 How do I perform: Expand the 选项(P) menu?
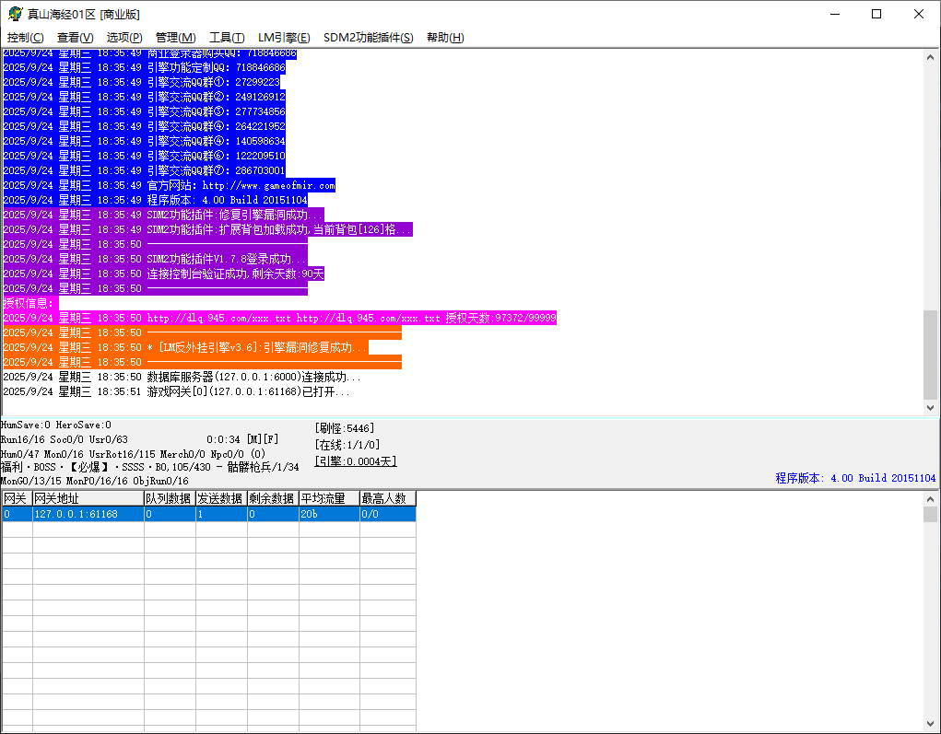click(x=124, y=38)
